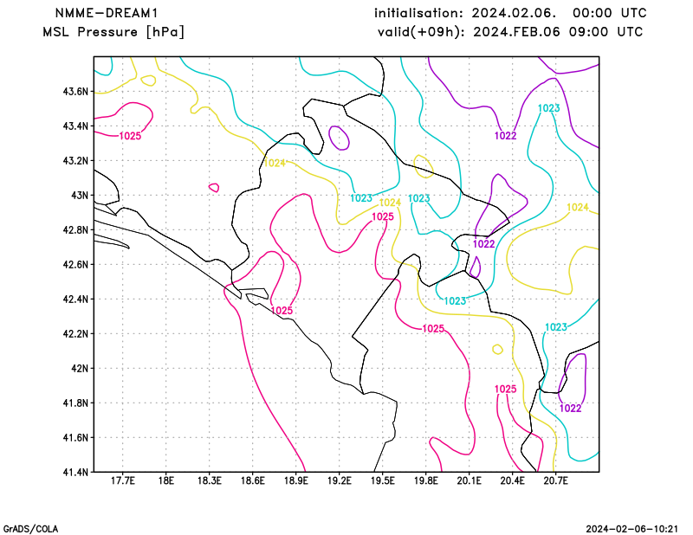Click the easternmost yellow 1024 contour label
The height and width of the screenshot is (535, 693).
pos(578,207)
